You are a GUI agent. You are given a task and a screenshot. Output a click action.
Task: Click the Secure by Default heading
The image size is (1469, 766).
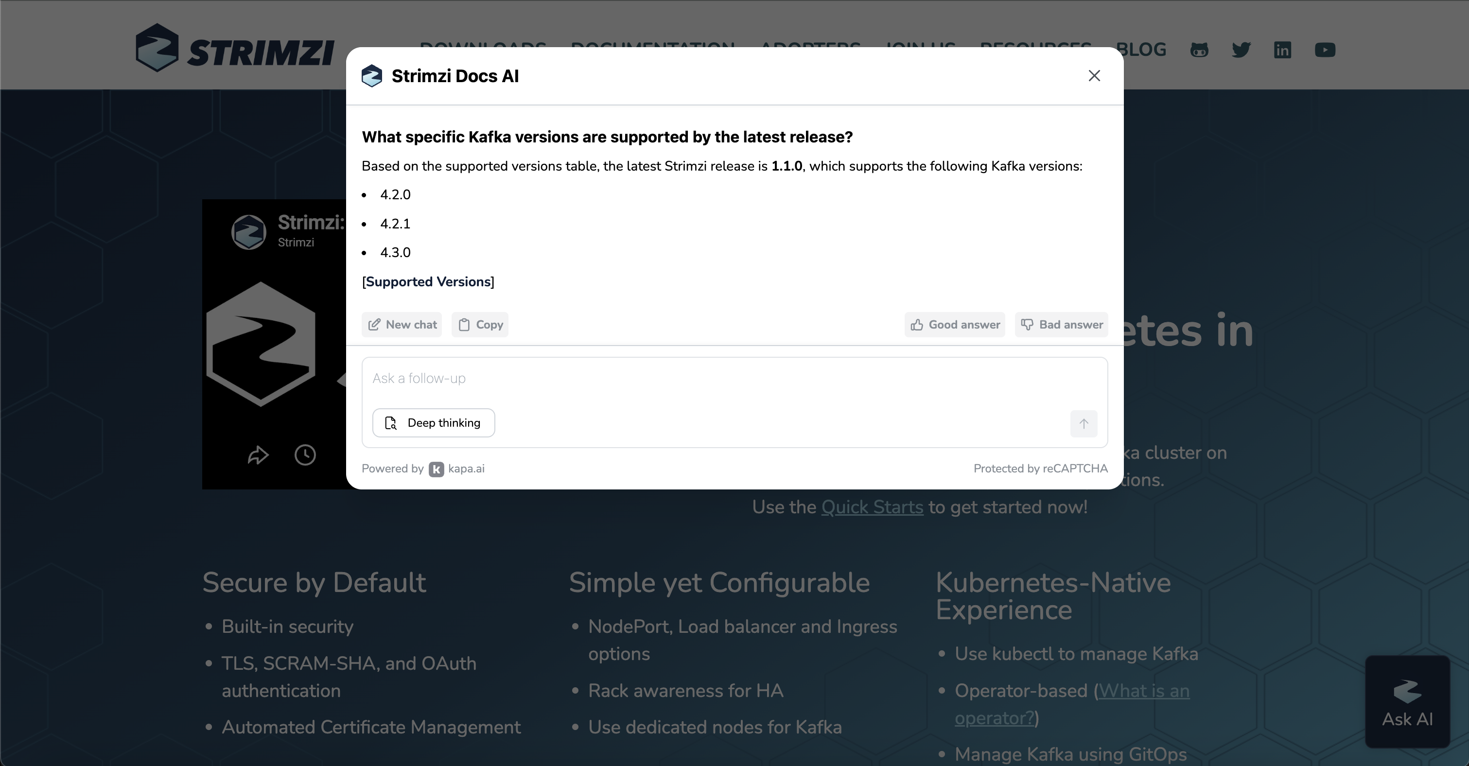314,582
